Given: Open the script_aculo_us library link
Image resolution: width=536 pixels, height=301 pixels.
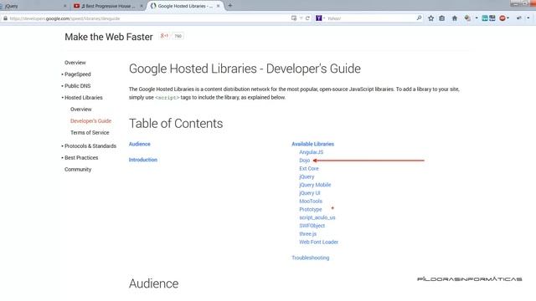Looking at the screenshot, I should click(317, 217).
